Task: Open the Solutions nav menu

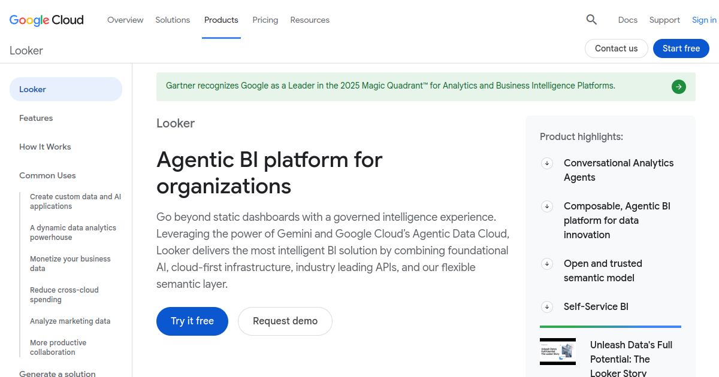Action: [x=173, y=20]
